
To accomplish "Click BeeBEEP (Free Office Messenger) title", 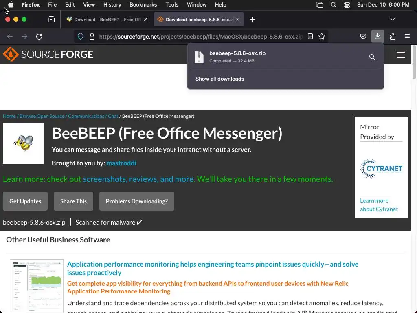I will [167, 133].
